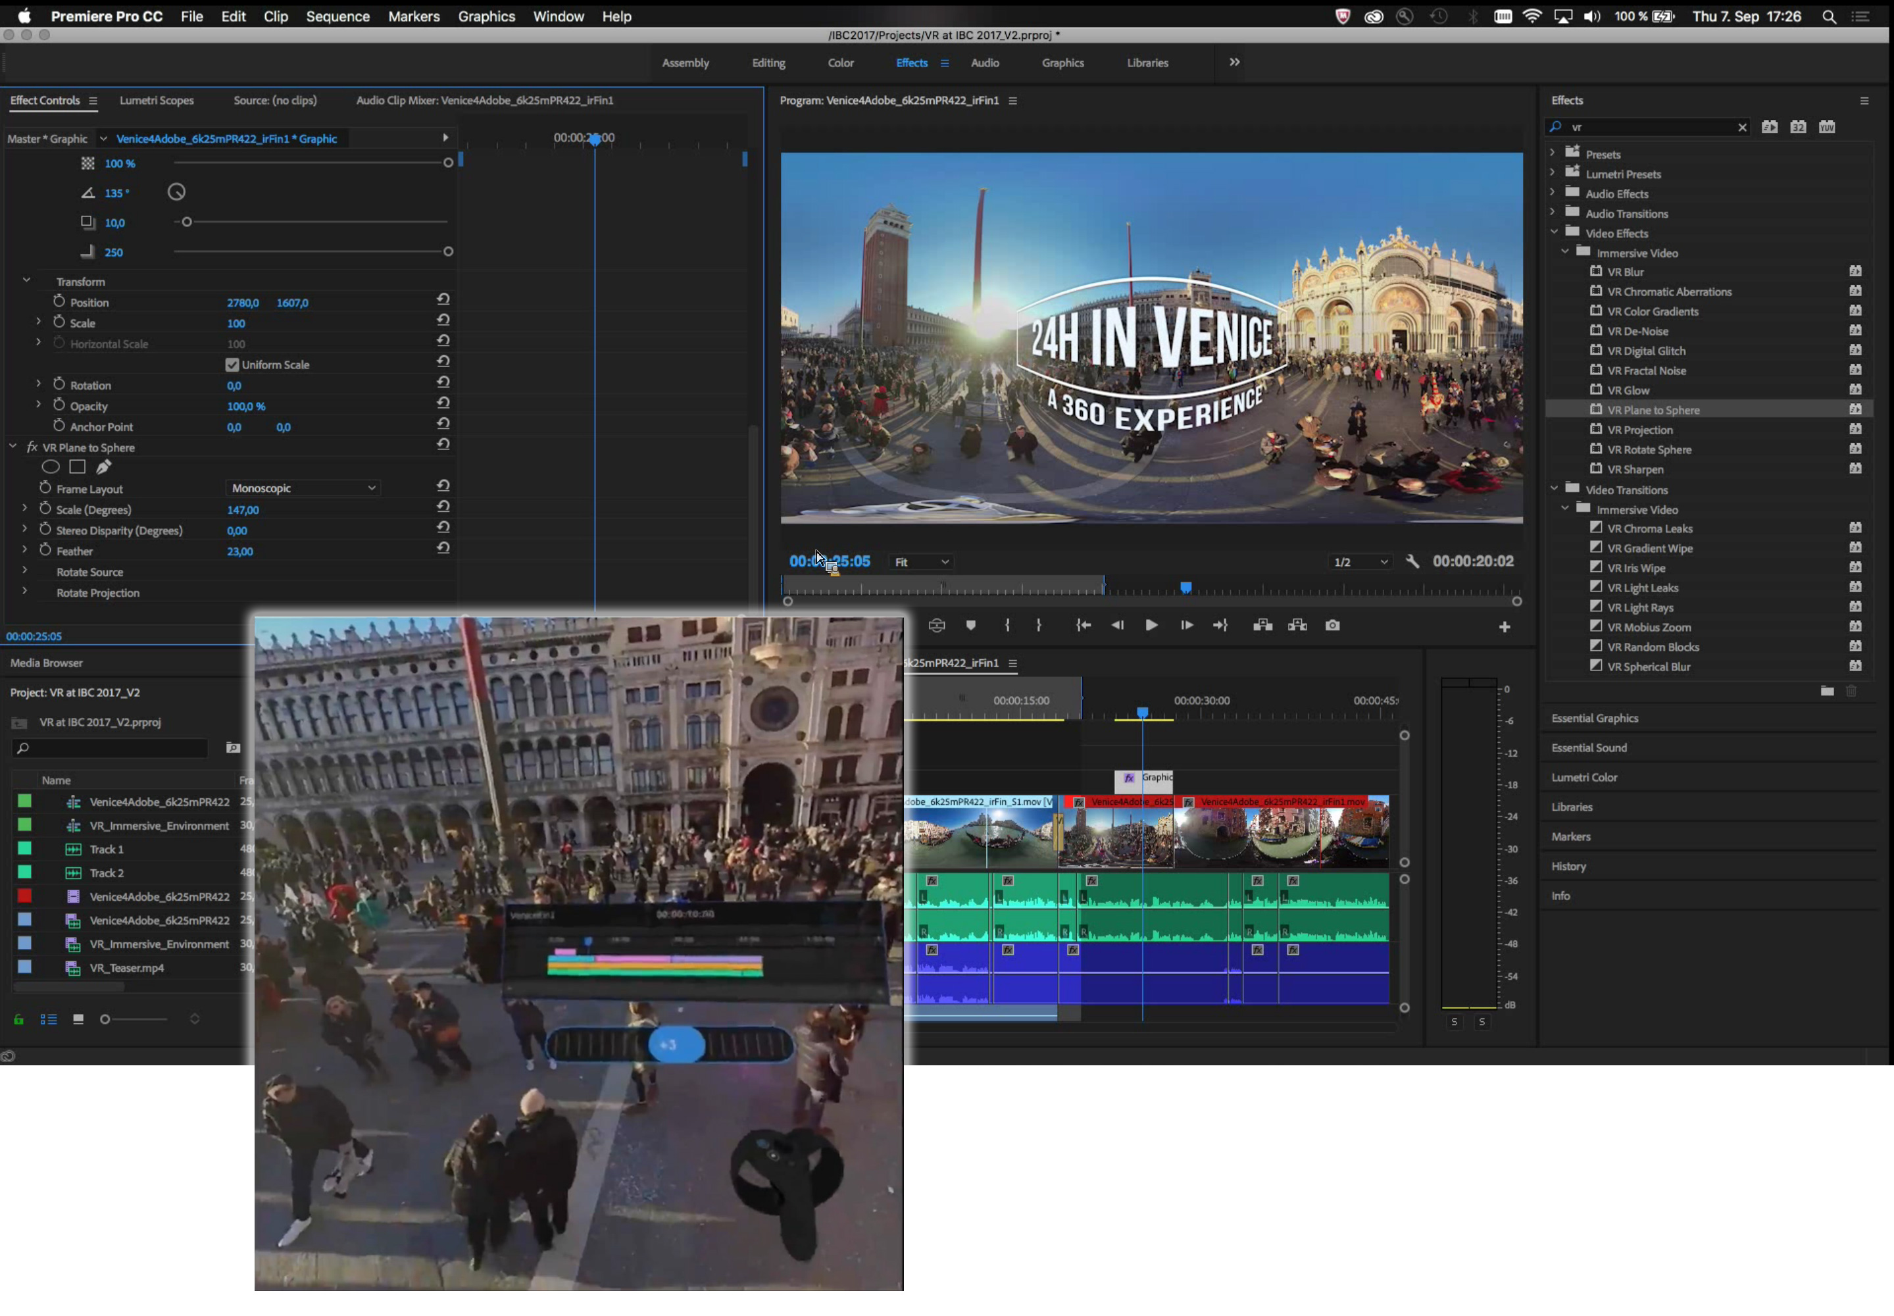
Task: Switch Project panel to list view
Action: (x=49, y=1020)
